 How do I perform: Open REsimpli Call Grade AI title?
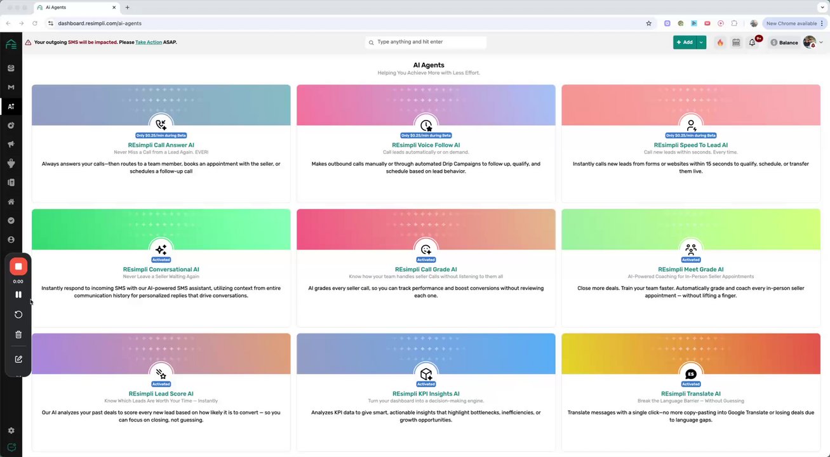point(426,270)
